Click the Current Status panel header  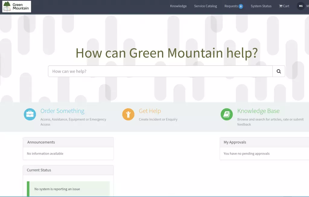68,170
